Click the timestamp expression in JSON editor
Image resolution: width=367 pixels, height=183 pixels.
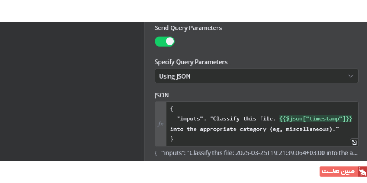coord(316,118)
